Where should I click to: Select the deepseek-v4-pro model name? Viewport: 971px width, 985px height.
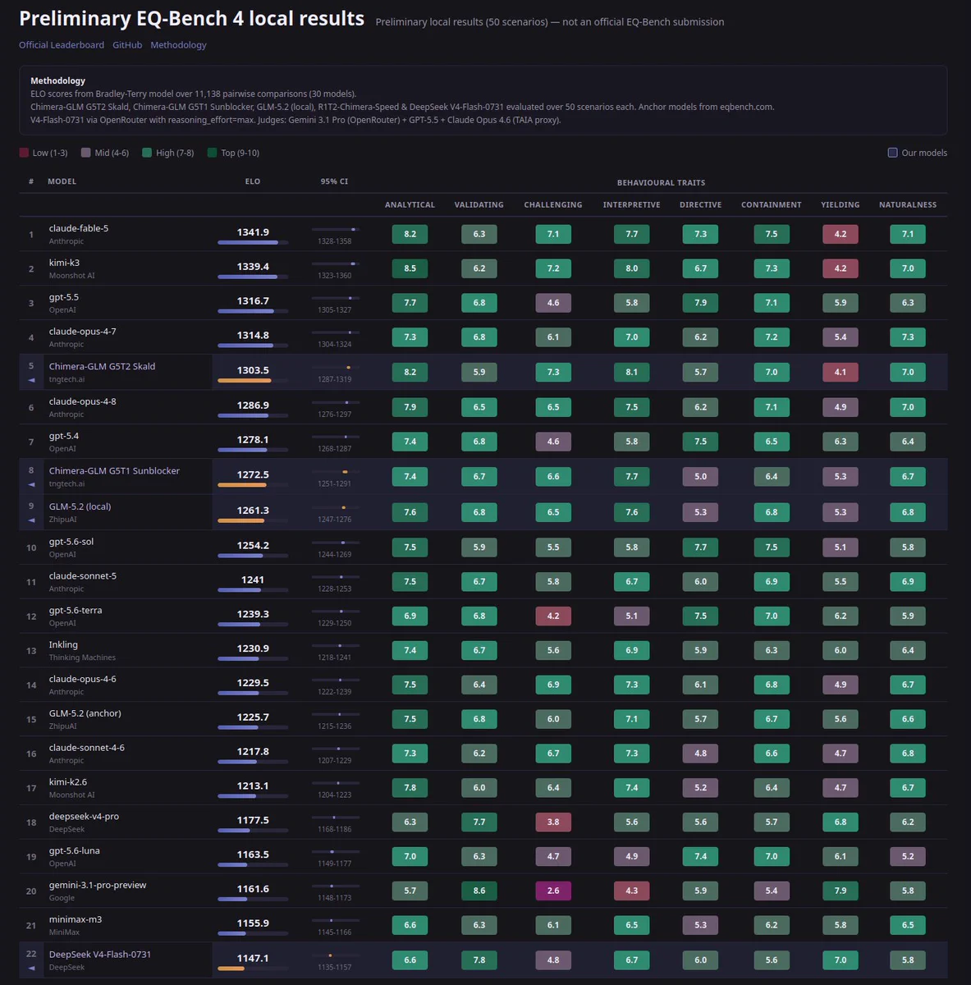tap(84, 817)
